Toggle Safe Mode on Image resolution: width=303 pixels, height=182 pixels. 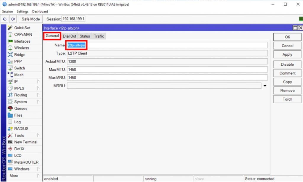(x=31, y=19)
